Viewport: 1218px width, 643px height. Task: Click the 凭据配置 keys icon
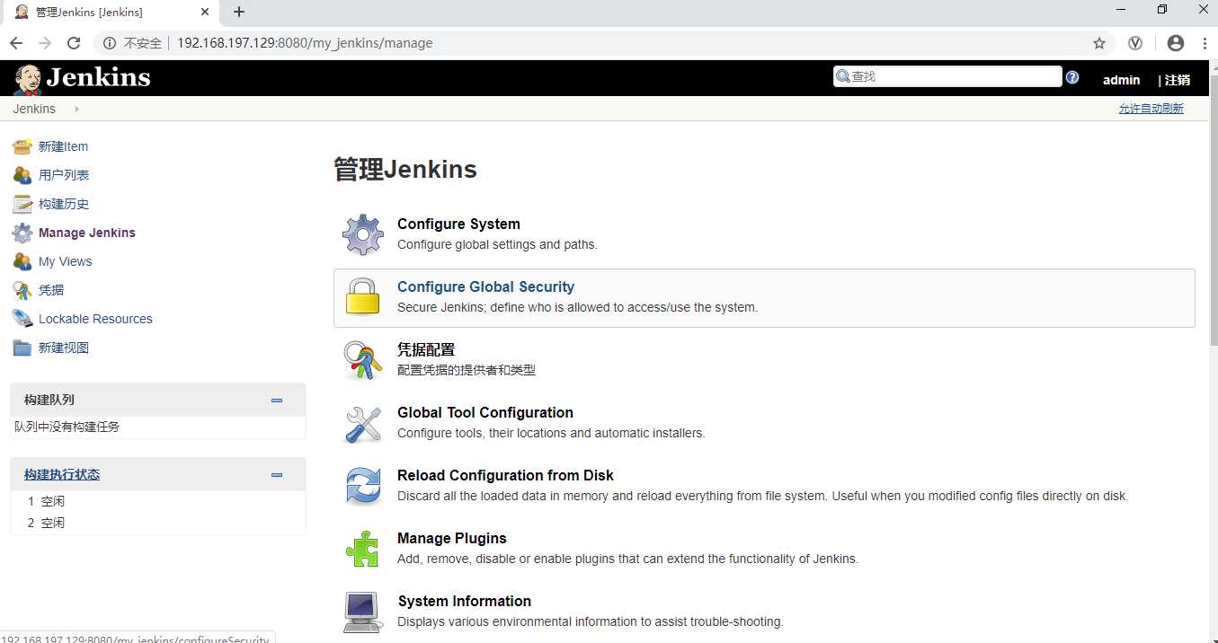(363, 360)
